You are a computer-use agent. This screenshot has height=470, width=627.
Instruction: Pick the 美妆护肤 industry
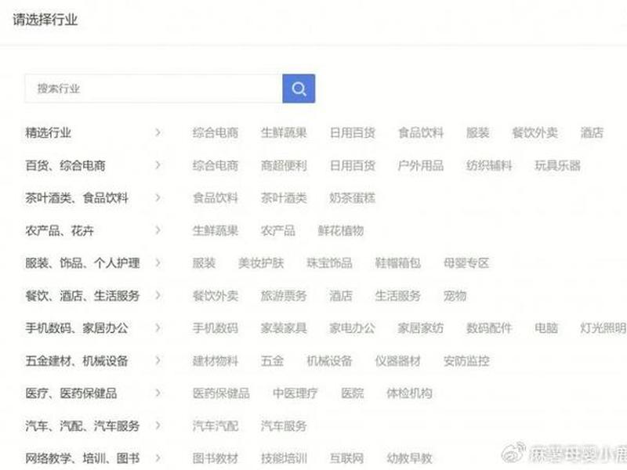coord(261,262)
